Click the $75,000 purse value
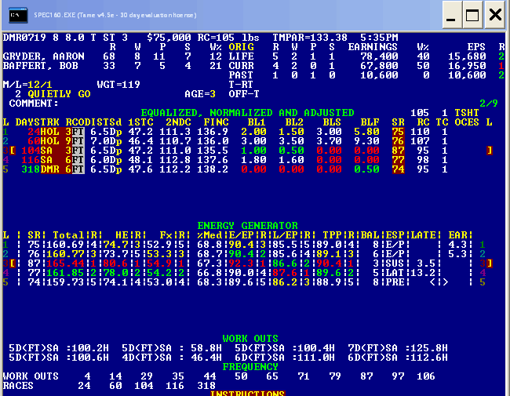510x396 pixels. (169, 38)
